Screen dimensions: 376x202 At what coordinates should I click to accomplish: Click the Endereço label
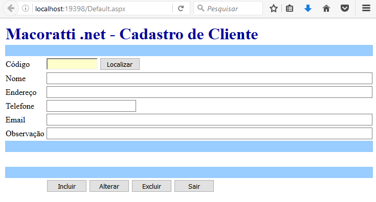pos(21,92)
